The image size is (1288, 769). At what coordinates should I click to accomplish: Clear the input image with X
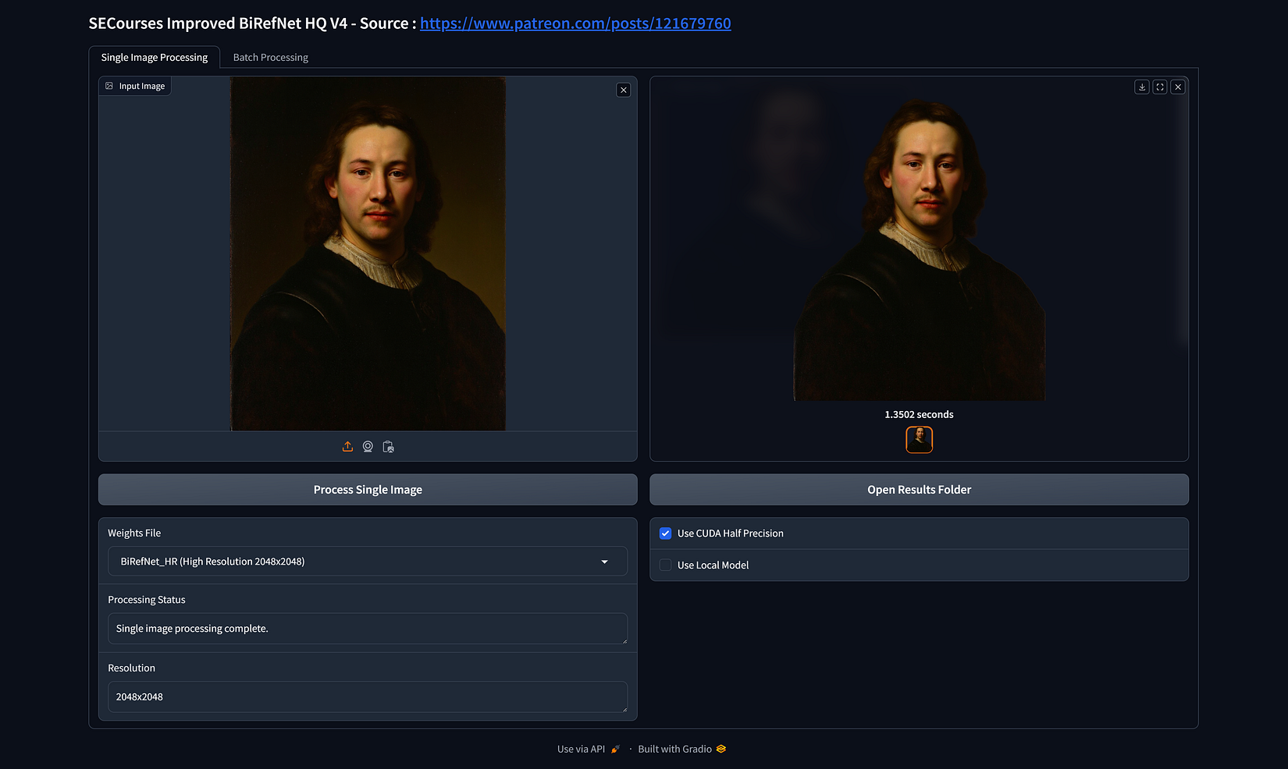coord(623,90)
